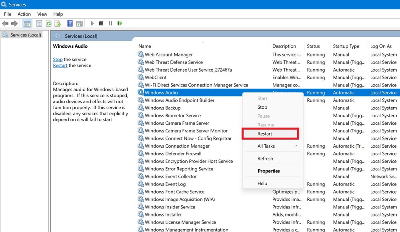
Task: Click the Restart the service link
Action: click(x=60, y=65)
